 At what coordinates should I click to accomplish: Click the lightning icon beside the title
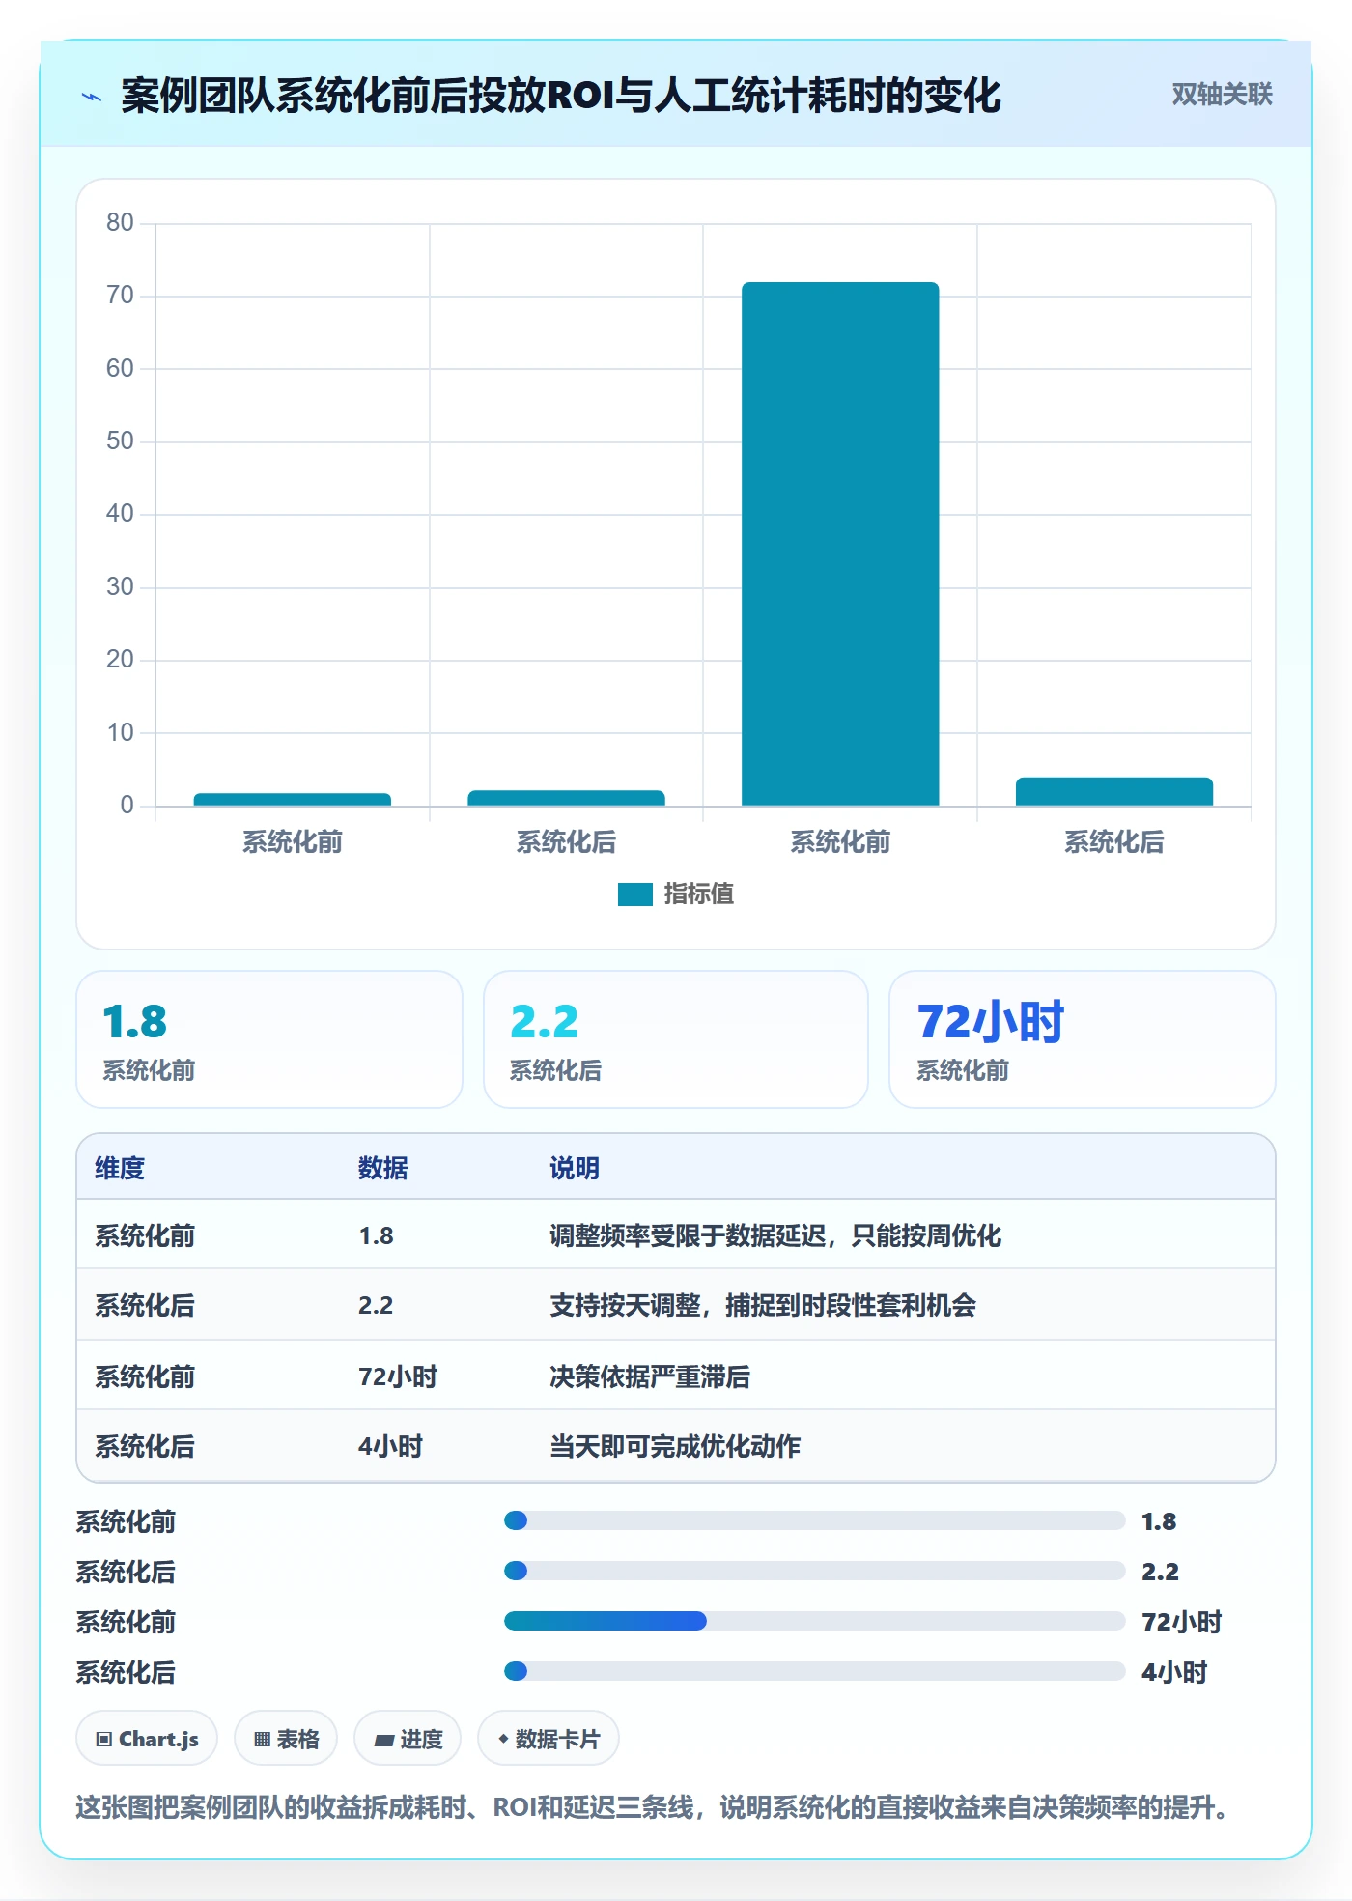[92, 97]
